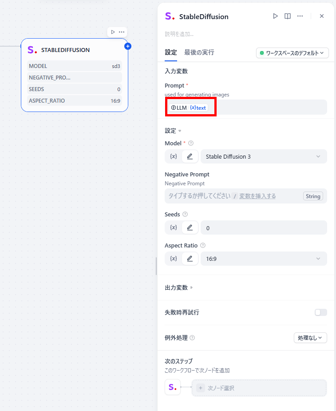Open the ellipsis menu above the canvas node
The width and height of the screenshot is (336, 411).
[x=122, y=32]
